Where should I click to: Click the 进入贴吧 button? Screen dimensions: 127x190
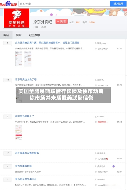coord(118,4)
